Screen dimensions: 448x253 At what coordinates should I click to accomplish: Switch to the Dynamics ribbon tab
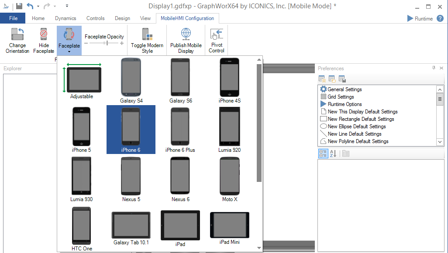point(65,18)
